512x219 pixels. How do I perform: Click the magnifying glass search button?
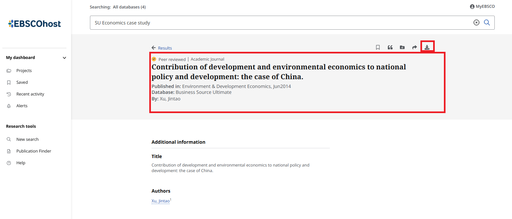point(487,22)
